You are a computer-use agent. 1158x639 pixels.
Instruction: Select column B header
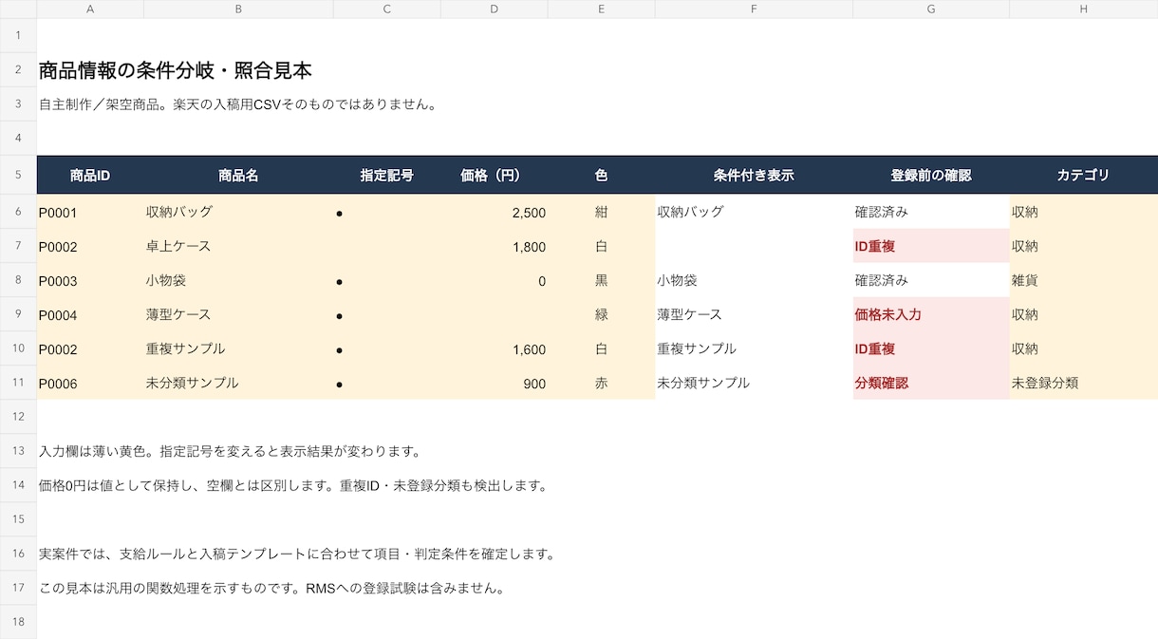click(x=238, y=9)
